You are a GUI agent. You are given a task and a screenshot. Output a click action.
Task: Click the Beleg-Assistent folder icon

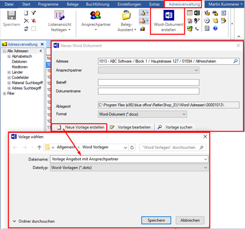(x=126, y=15)
